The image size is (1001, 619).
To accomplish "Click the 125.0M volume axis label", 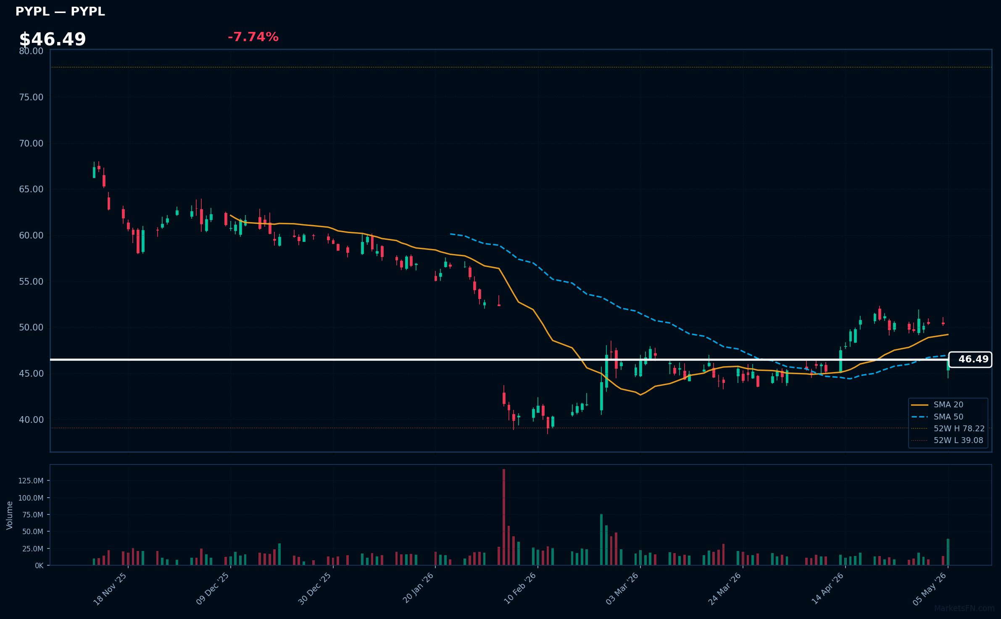I will pos(31,481).
